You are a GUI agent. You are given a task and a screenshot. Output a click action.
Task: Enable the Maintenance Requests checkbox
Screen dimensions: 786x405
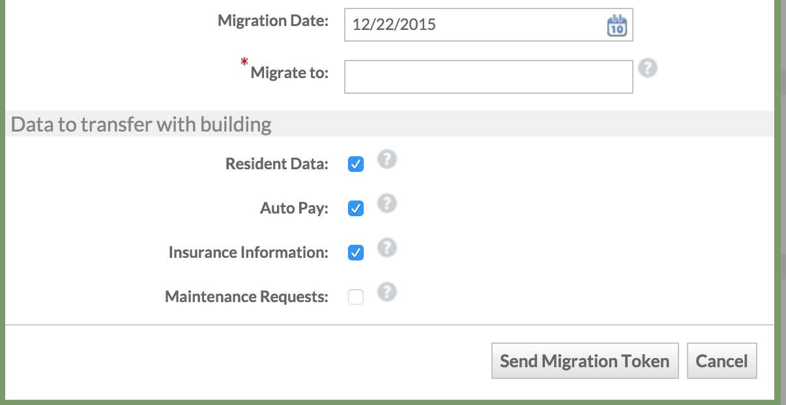356,298
